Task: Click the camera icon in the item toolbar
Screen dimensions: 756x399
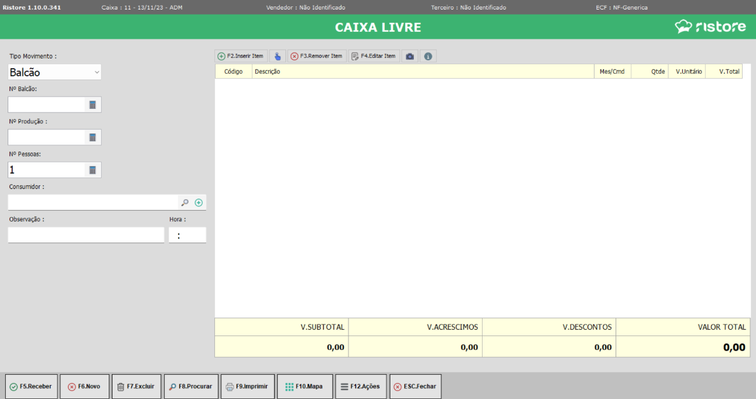Action: tap(410, 56)
